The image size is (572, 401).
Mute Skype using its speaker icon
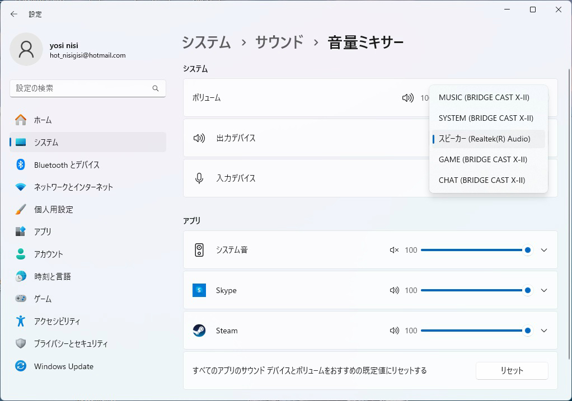coord(394,290)
